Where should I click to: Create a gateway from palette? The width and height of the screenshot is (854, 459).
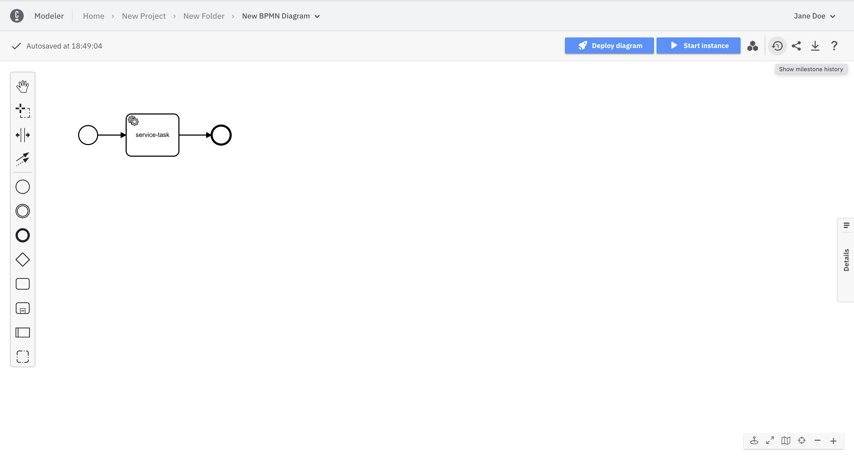(x=22, y=260)
